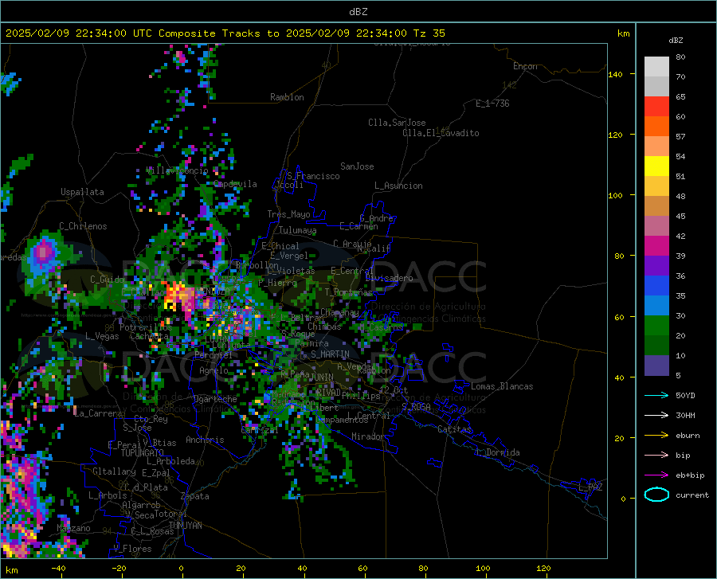Select the blue 35-36 dBZ color swatch
The image size is (717, 579).
point(656,286)
